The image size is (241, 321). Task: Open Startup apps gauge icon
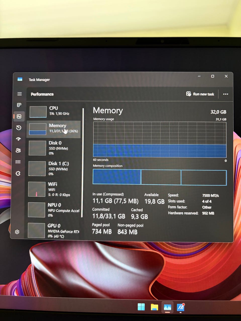(18, 139)
